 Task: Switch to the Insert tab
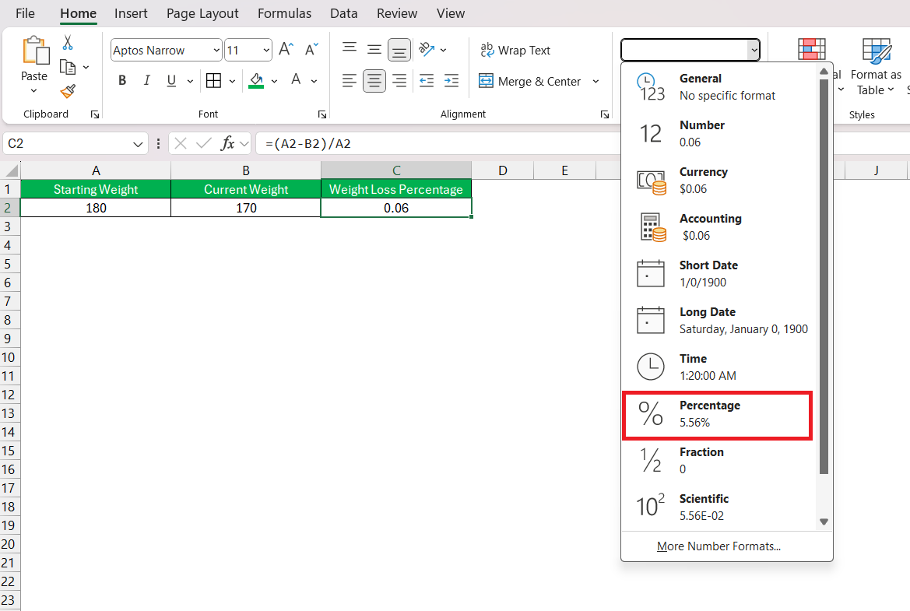click(x=131, y=13)
